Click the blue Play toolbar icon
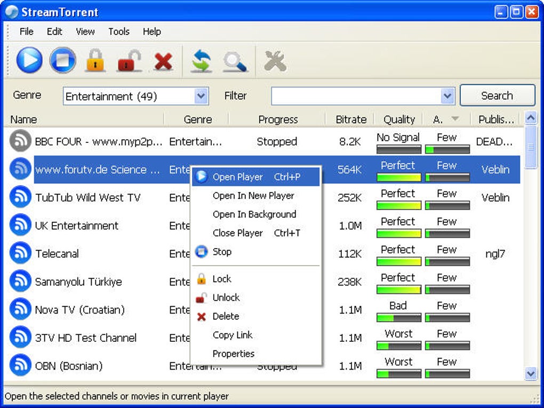This screenshot has height=408, width=544. coord(29,60)
